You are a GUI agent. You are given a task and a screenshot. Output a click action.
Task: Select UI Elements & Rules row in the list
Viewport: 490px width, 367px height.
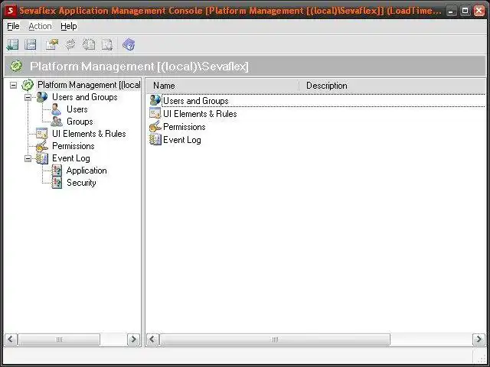pyautogui.click(x=315, y=114)
